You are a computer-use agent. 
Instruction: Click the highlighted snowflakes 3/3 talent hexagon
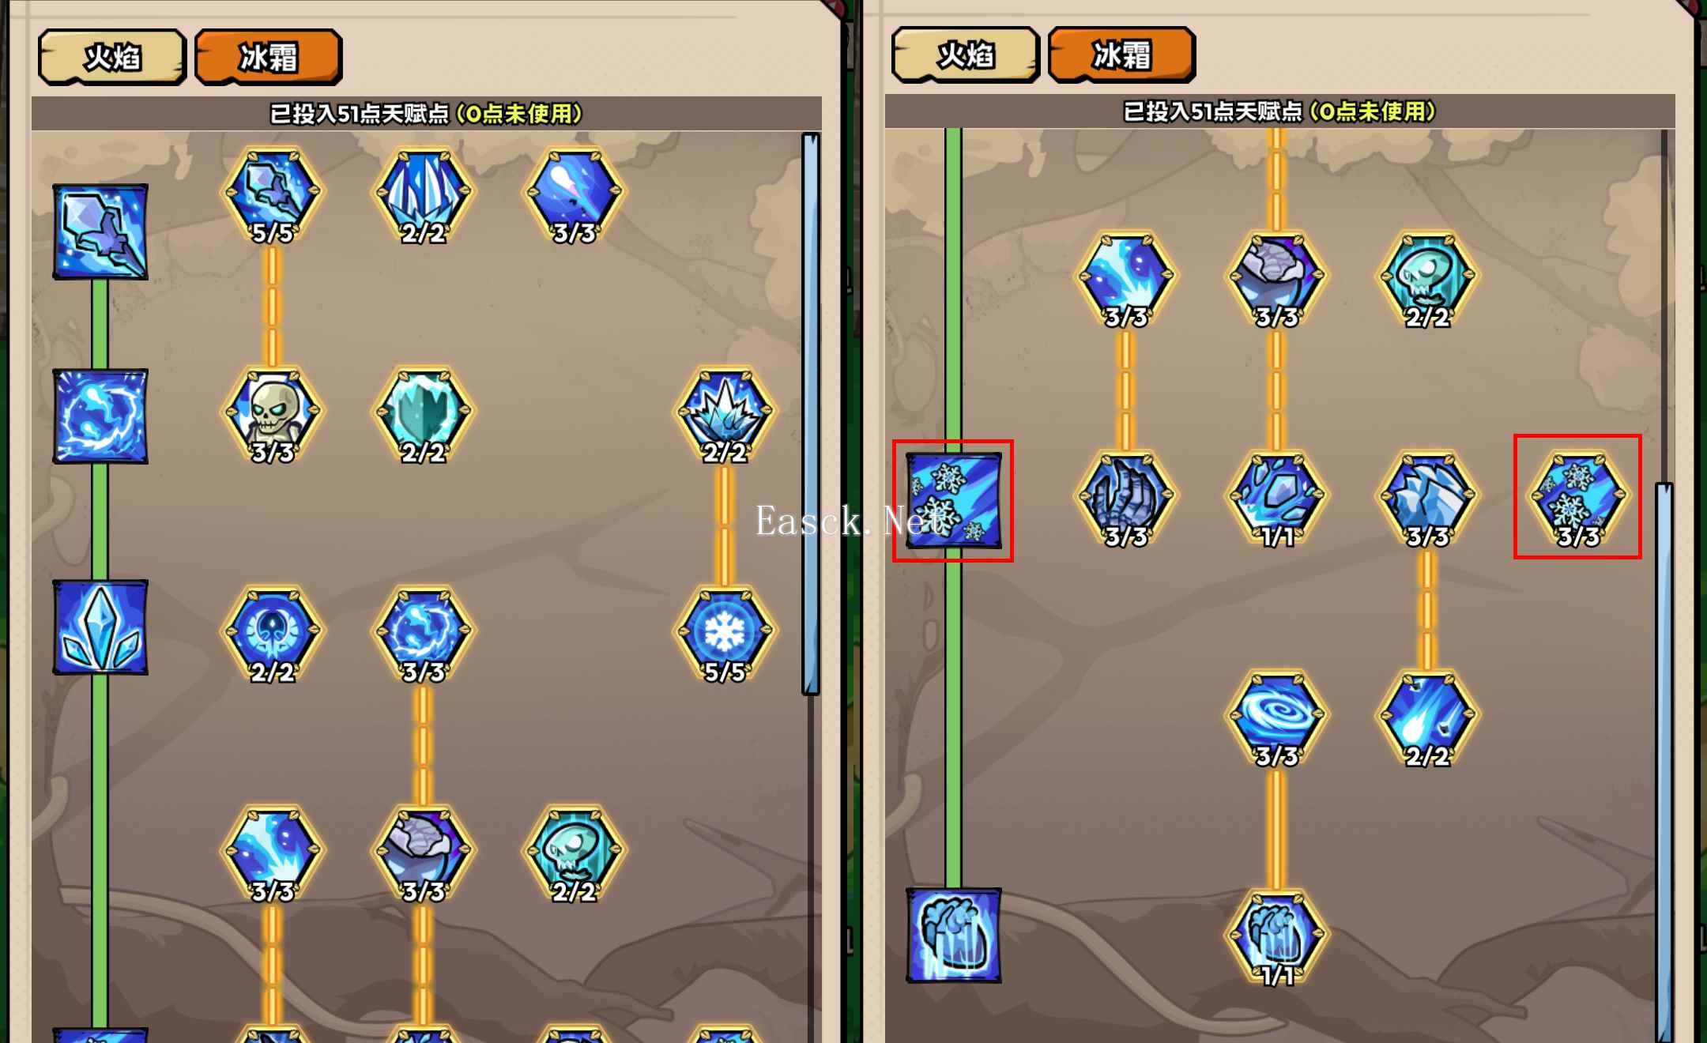pos(1578,498)
